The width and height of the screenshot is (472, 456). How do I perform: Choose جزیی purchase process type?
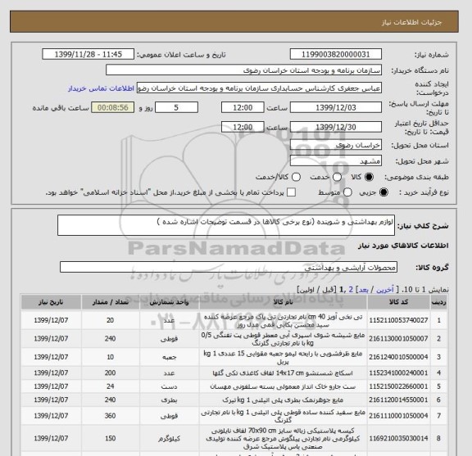(383, 192)
